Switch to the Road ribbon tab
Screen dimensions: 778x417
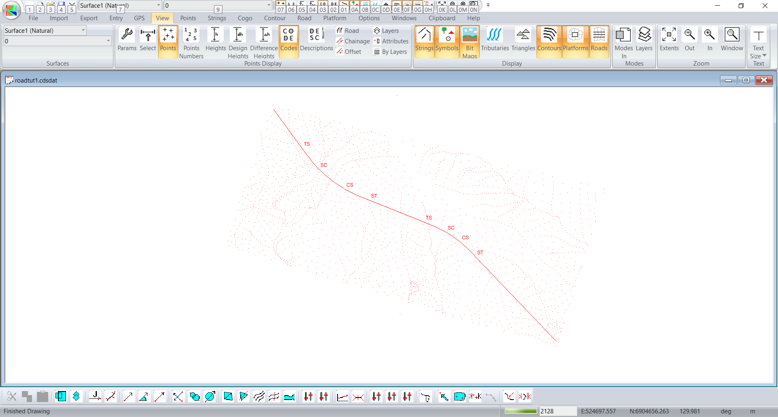click(304, 18)
